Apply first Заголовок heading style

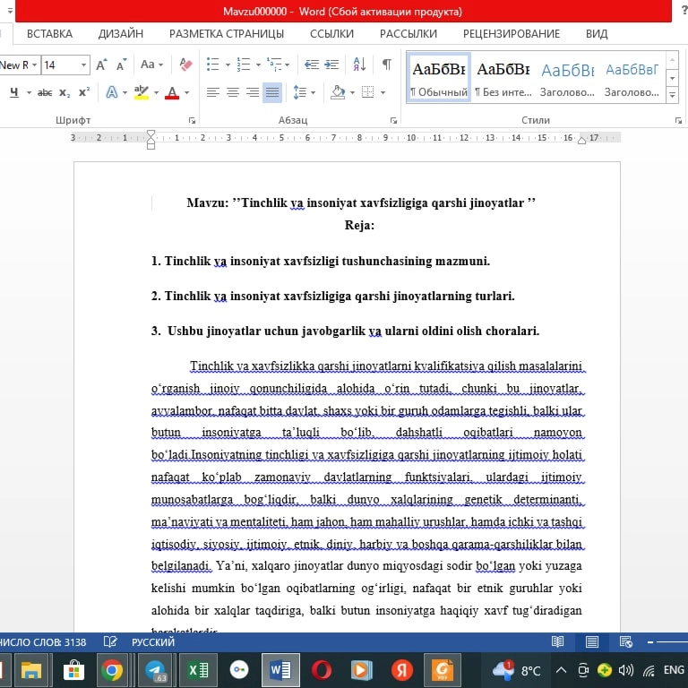click(x=567, y=78)
